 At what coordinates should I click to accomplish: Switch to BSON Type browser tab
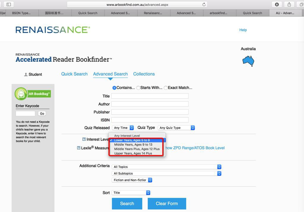coord(21,13)
